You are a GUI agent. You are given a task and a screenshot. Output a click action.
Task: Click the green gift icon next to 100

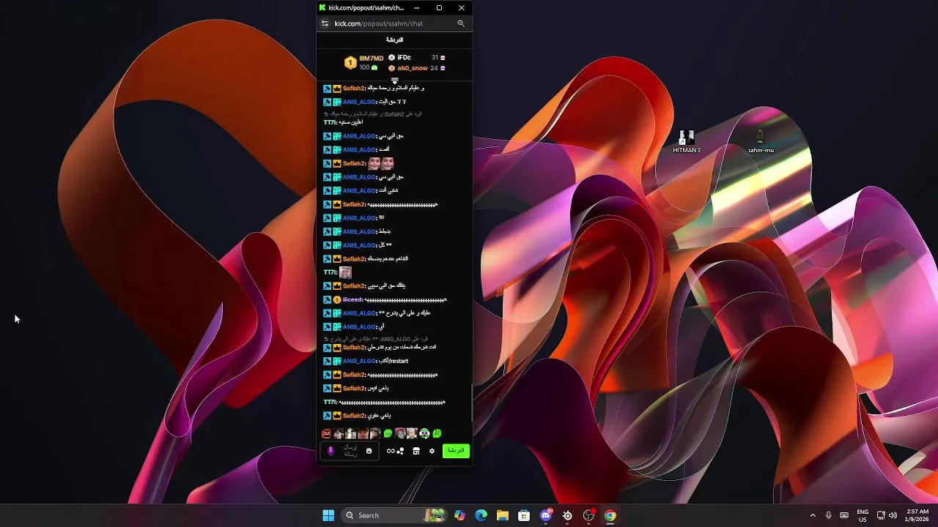click(374, 67)
